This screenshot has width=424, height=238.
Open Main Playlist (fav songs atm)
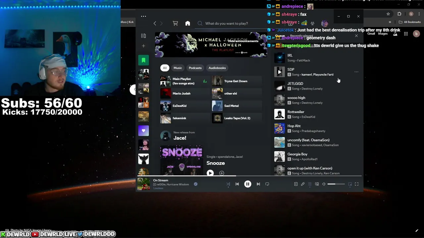[x=185, y=81]
